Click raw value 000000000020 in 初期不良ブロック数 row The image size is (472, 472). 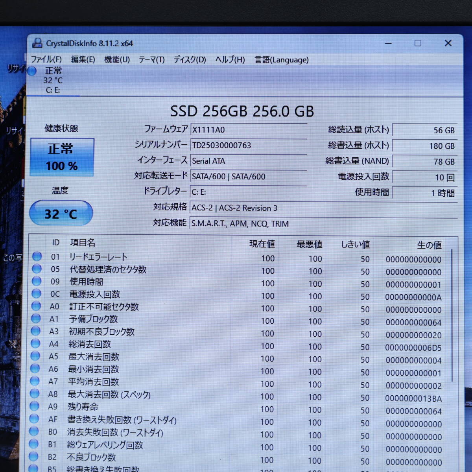click(413, 335)
